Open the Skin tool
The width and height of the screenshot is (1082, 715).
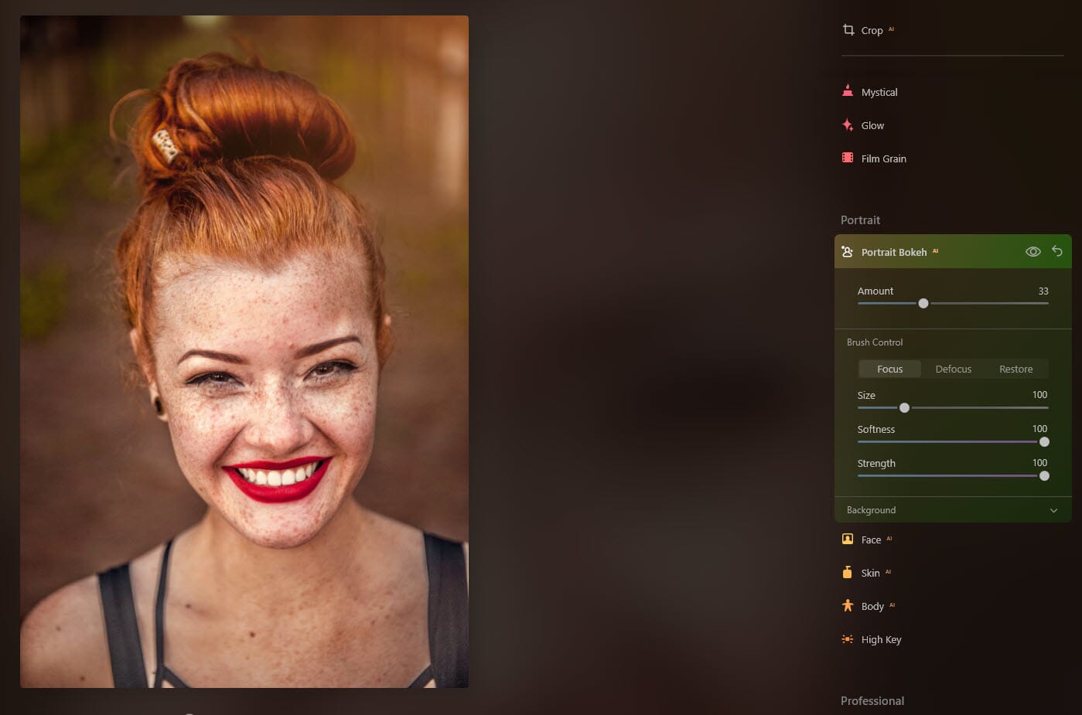870,573
